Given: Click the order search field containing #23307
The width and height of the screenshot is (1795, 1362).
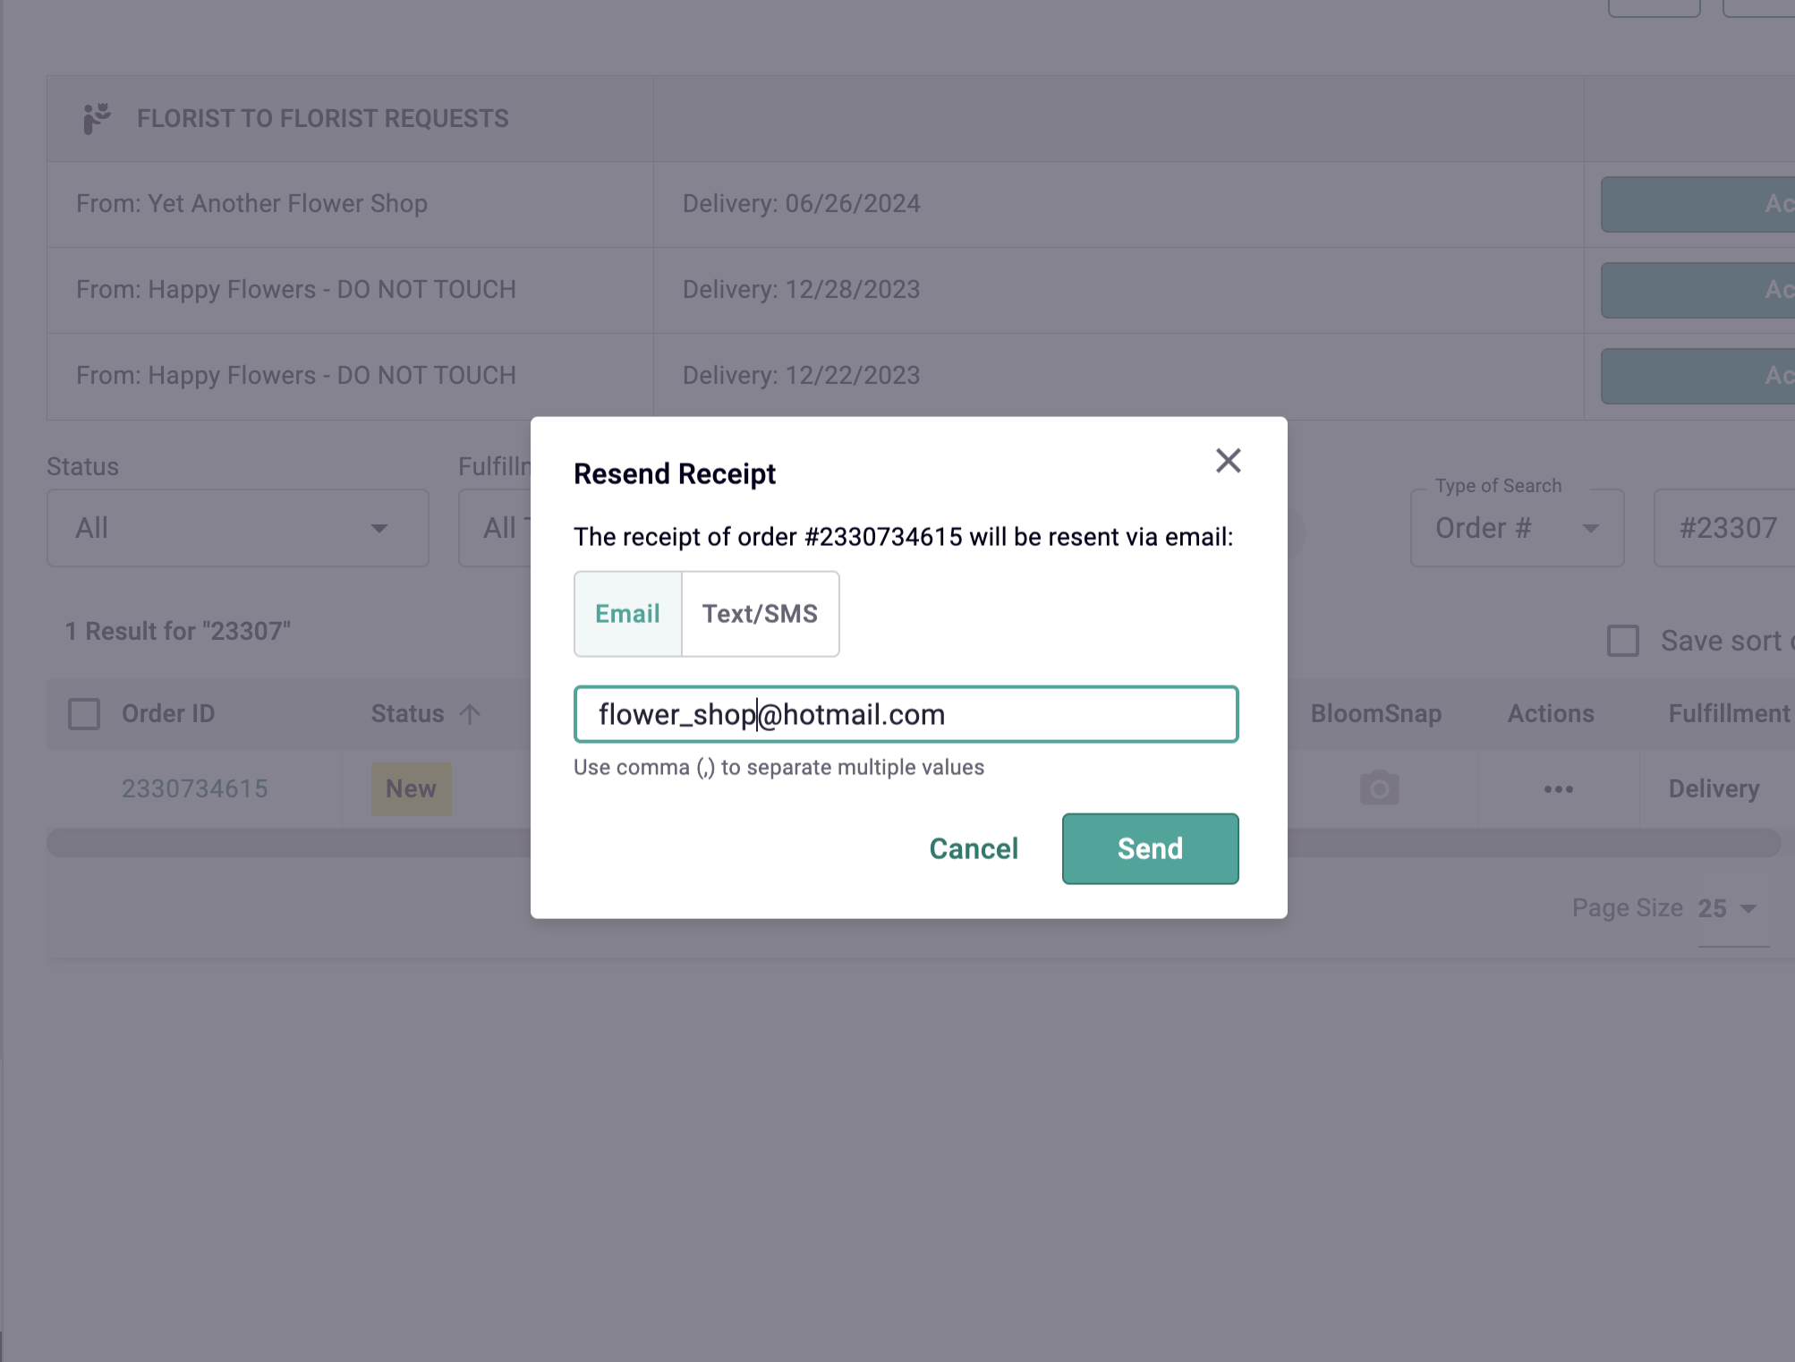Looking at the screenshot, I should tap(1724, 528).
